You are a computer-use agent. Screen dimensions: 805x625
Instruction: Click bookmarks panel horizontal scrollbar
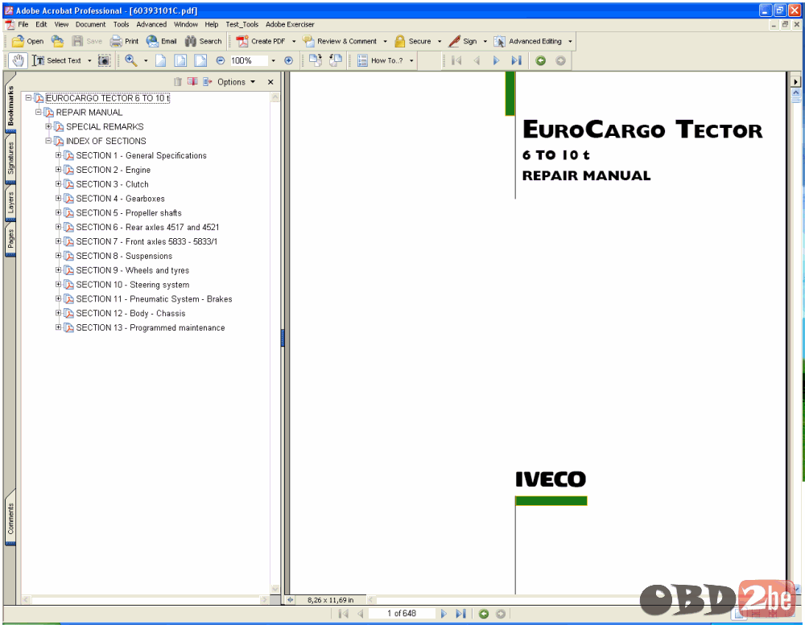point(147,599)
